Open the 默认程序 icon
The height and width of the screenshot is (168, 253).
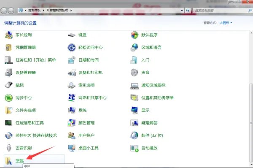[x=135, y=35]
